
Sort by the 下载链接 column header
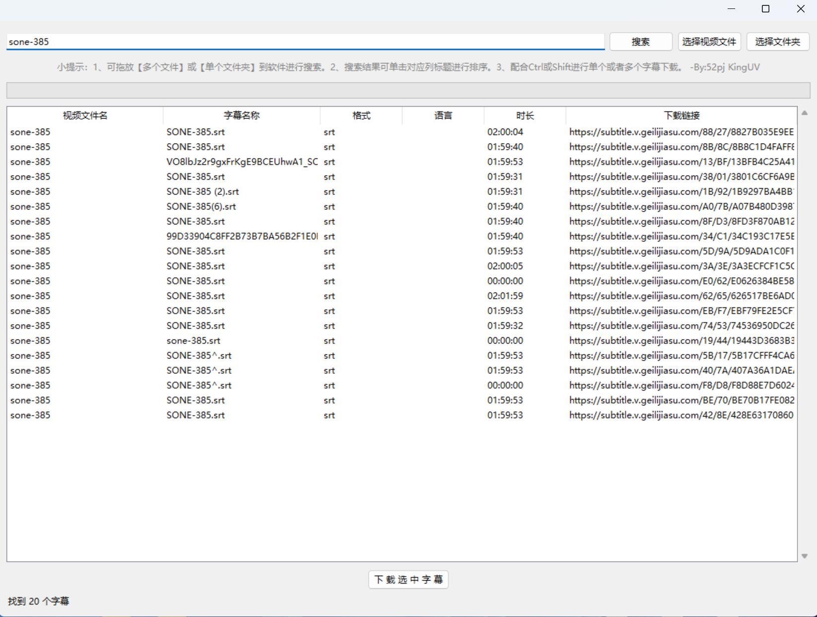[x=681, y=116]
